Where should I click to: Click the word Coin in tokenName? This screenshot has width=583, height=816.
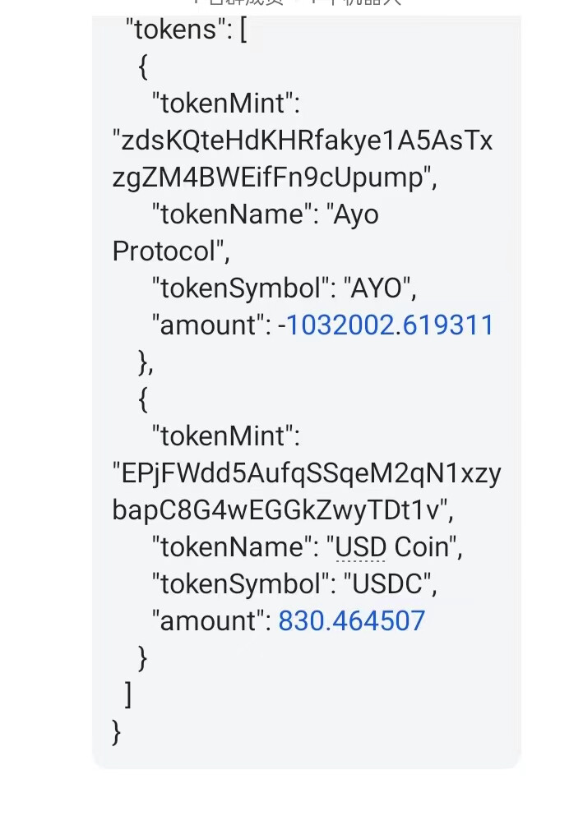[x=422, y=547]
